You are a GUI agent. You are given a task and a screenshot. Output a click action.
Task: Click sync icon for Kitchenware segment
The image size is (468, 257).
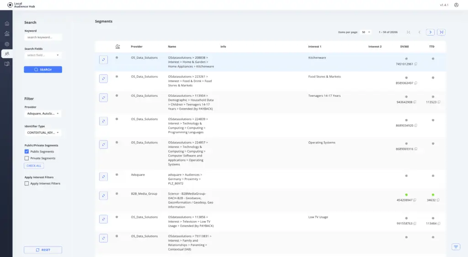103,60
